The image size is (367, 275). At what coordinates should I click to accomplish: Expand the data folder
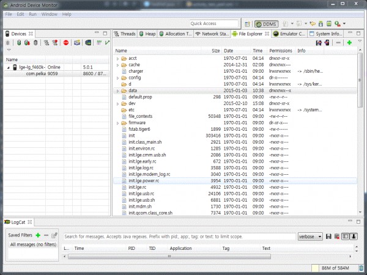click(x=117, y=90)
